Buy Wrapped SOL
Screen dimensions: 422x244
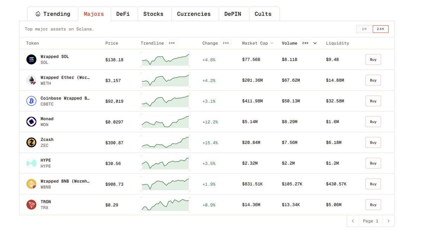[x=373, y=60]
